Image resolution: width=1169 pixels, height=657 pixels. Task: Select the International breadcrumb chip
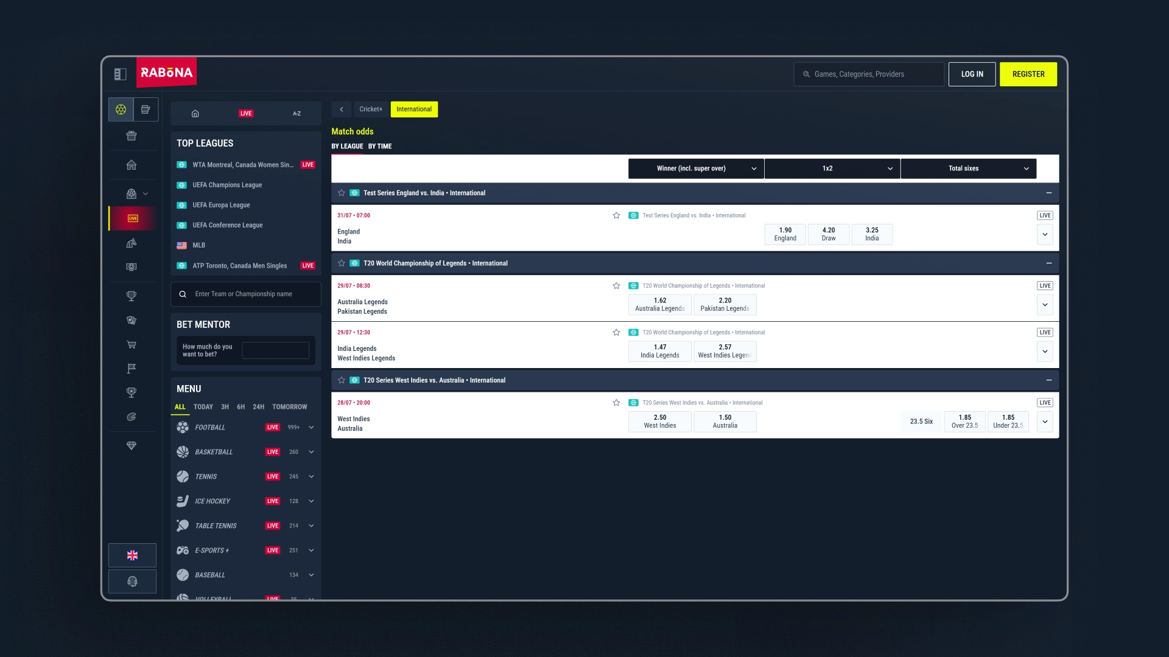pos(414,109)
